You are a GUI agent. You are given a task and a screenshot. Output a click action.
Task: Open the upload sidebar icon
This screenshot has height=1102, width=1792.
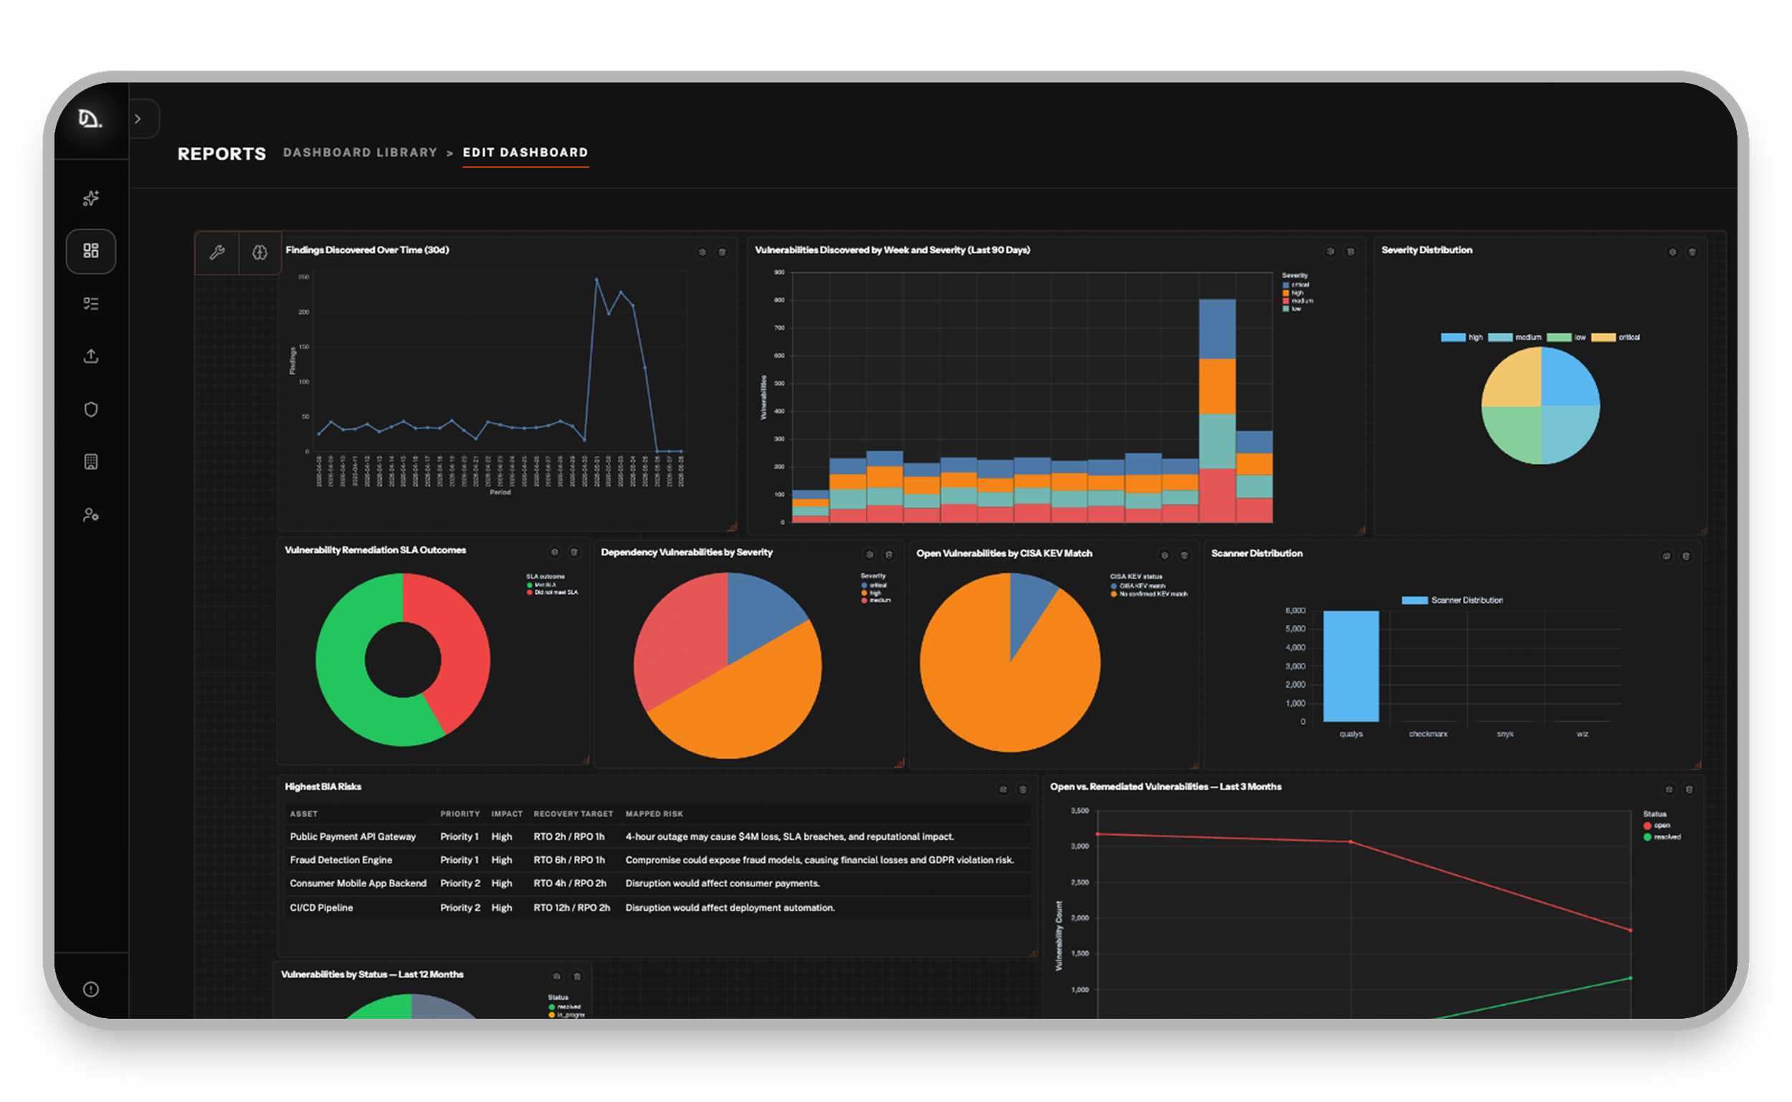[x=90, y=355]
